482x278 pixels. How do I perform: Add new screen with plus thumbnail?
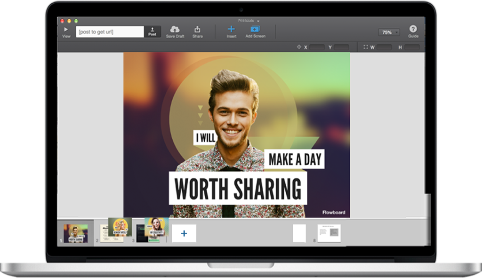(x=184, y=233)
